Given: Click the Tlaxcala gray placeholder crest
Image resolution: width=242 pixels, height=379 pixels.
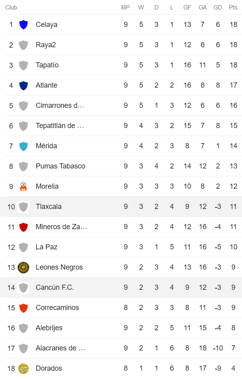Looking at the screenshot, I should pos(23,207).
